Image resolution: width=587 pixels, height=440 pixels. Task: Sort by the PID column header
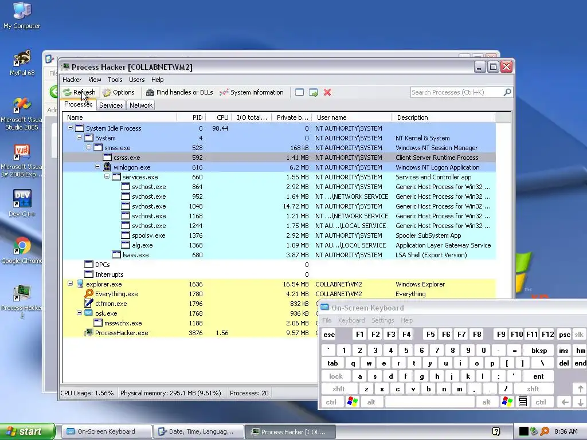coord(191,117)
